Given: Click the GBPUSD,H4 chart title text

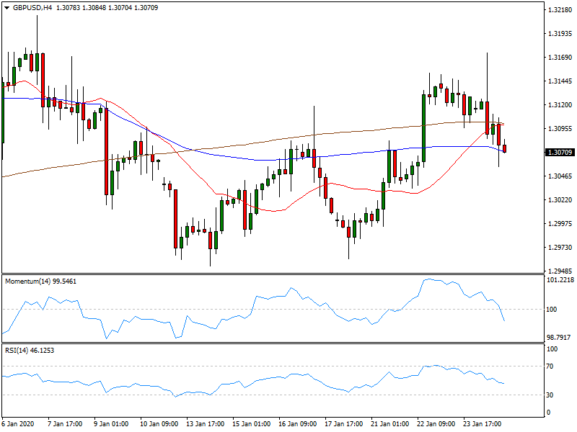Looking at the screenshot, I should pos(32,8).
